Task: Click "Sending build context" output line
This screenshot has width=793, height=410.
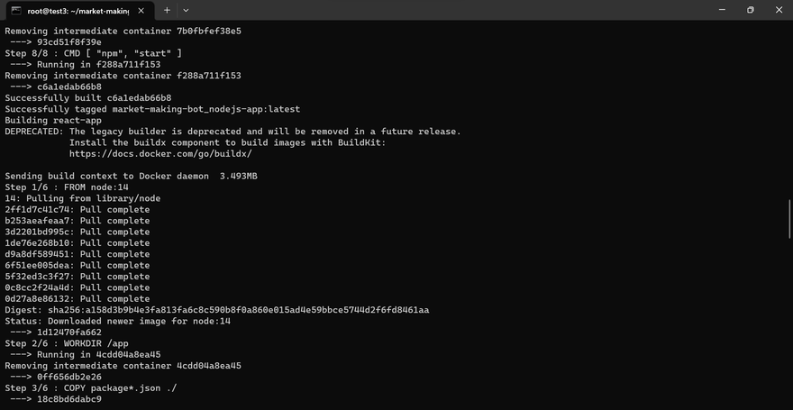Action: [131, 176]
